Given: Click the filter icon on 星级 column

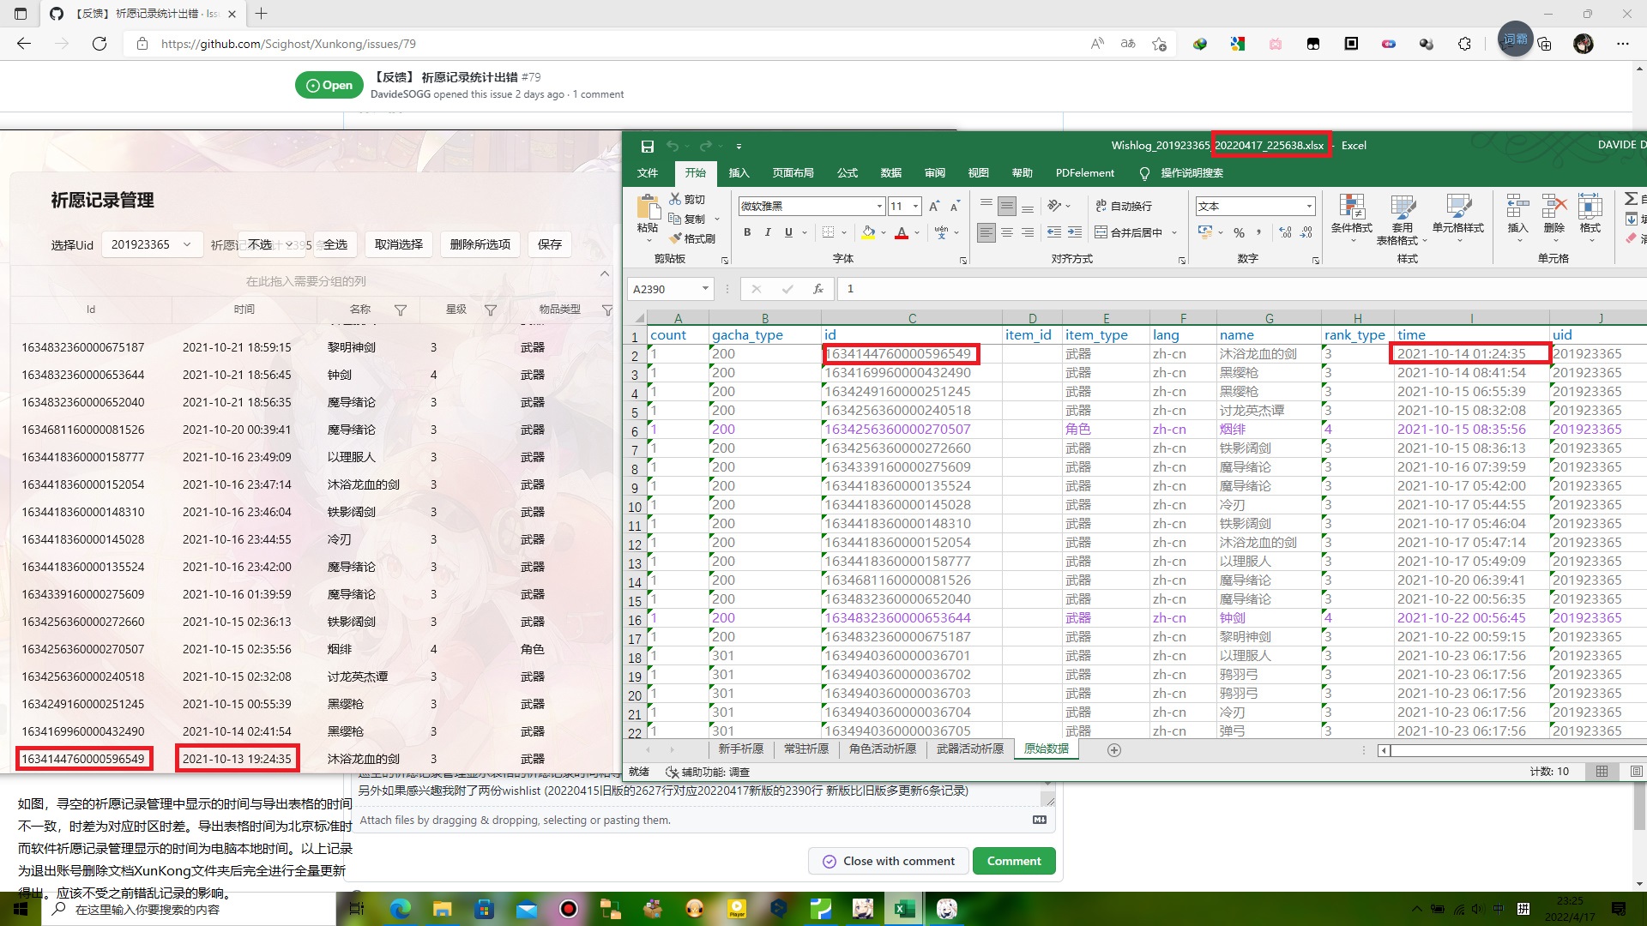Looking at the screenshot, I should [491, 310].
